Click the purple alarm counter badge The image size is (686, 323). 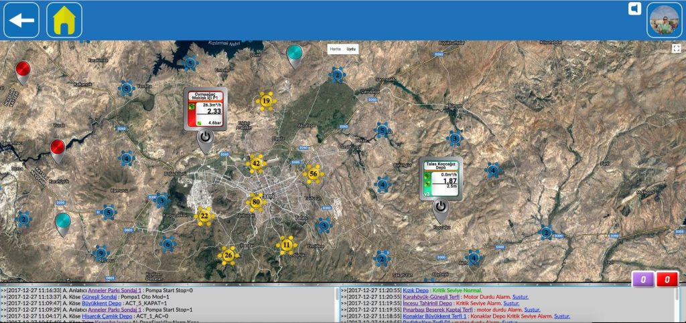tap(643, 280)
